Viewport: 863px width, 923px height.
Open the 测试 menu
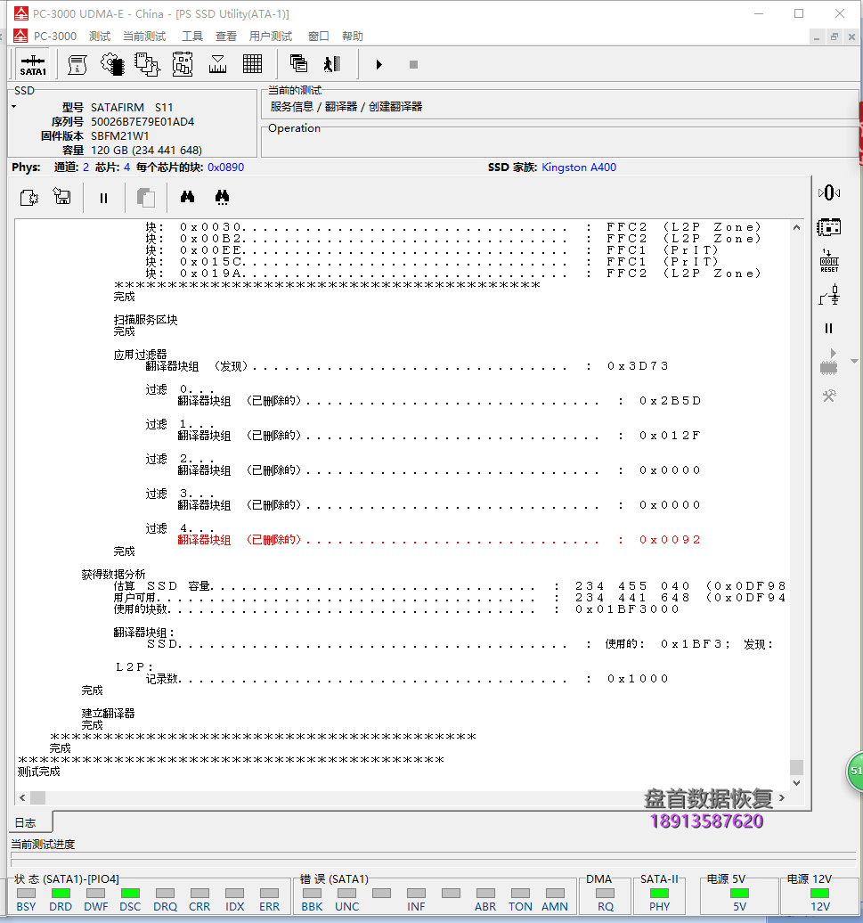[x=100, y=37]
